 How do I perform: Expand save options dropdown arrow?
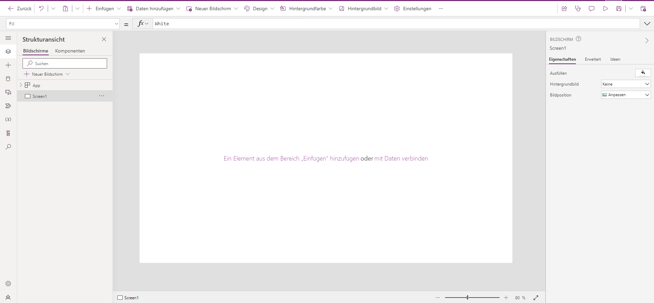(x=631, y=9)
